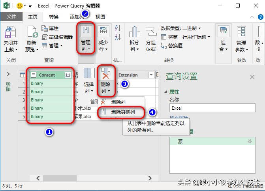Image resolution: width=265 pixels, height=191 pixels.
Task: Click the Refresh Preview icon
Action: 32,32
